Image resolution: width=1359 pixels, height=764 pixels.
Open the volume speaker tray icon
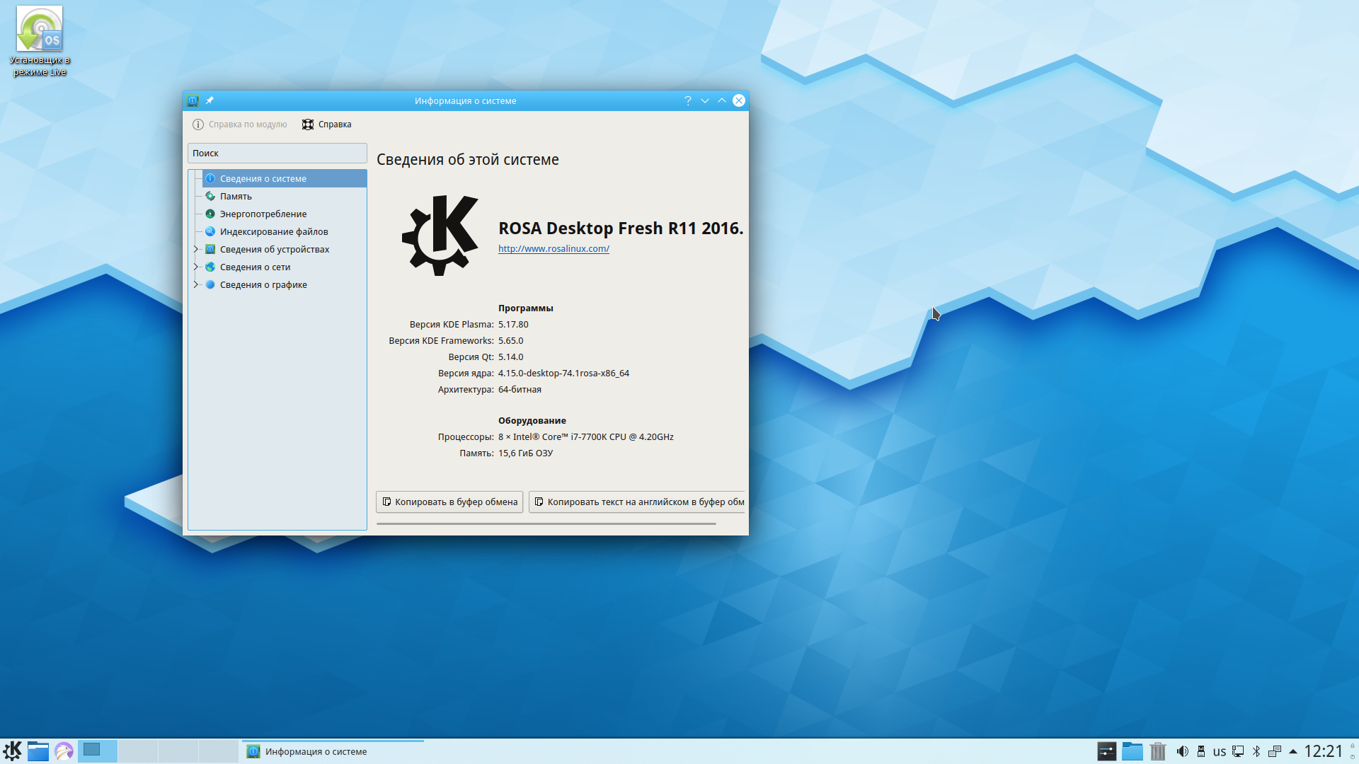coord(1182,751)
